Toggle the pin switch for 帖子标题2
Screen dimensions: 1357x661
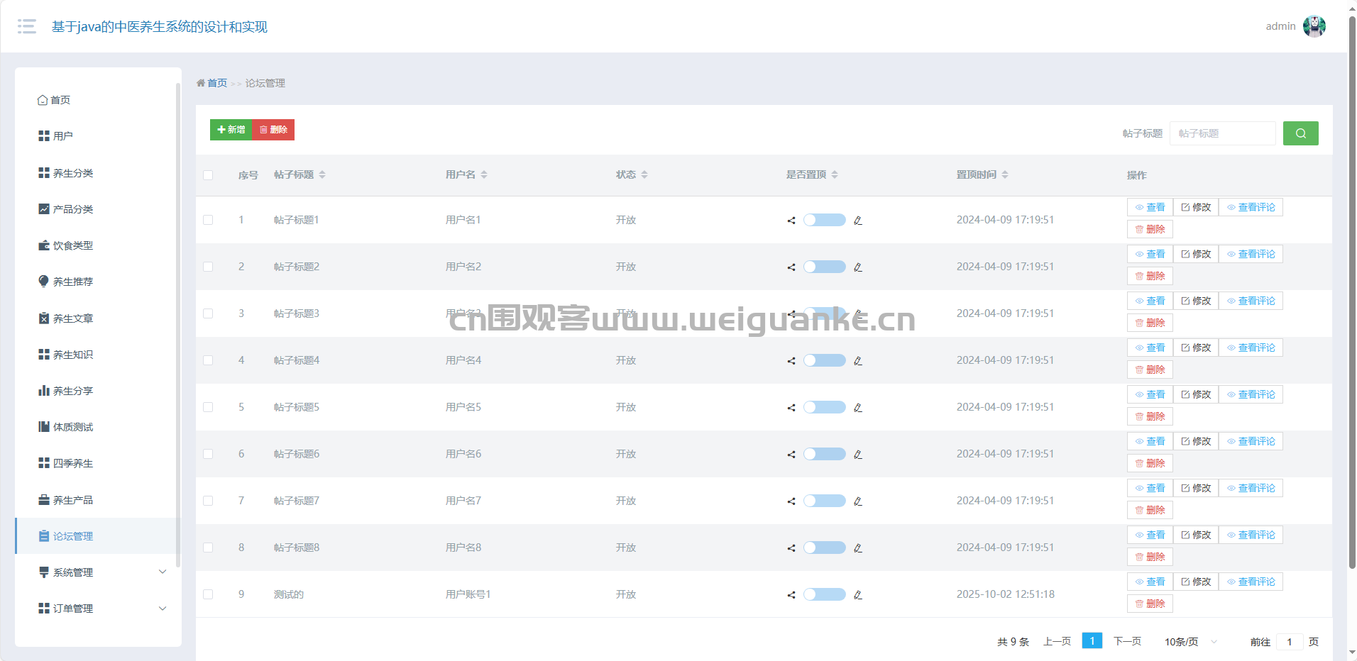tap(824, 267)
